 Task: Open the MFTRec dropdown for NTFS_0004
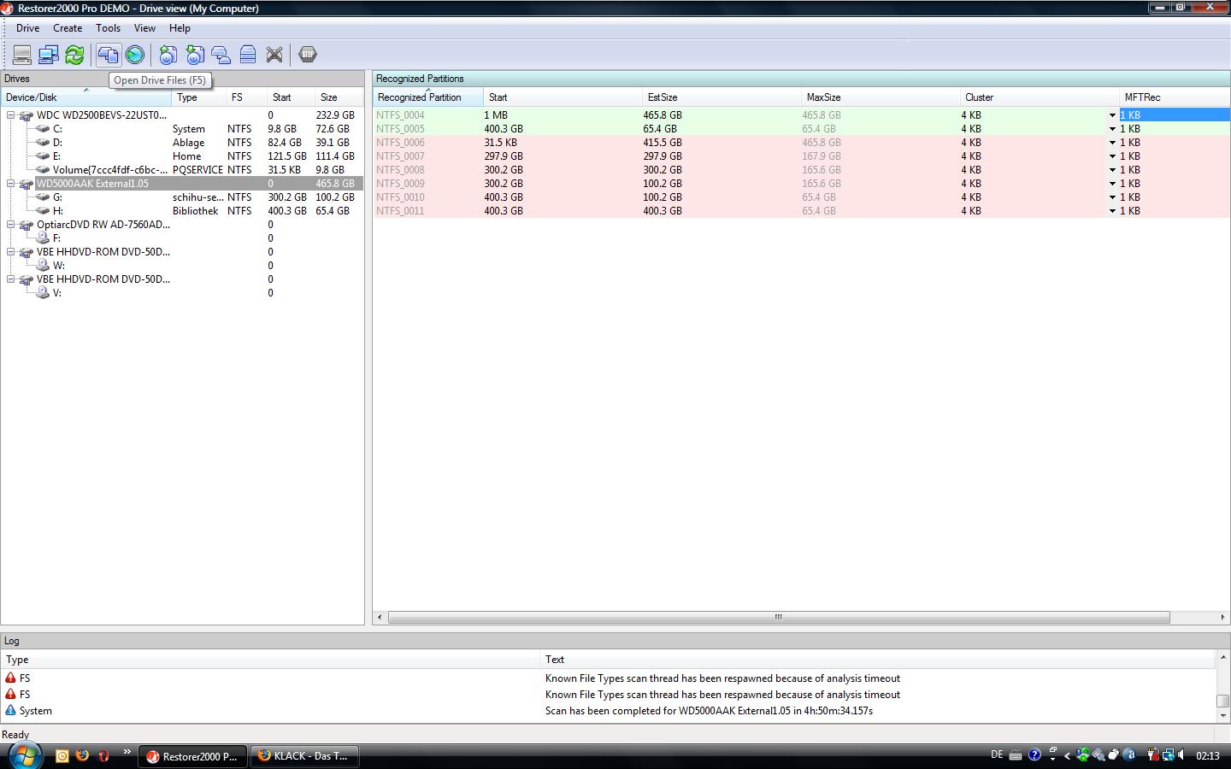pyautogui.click(x=1112, y=115)
